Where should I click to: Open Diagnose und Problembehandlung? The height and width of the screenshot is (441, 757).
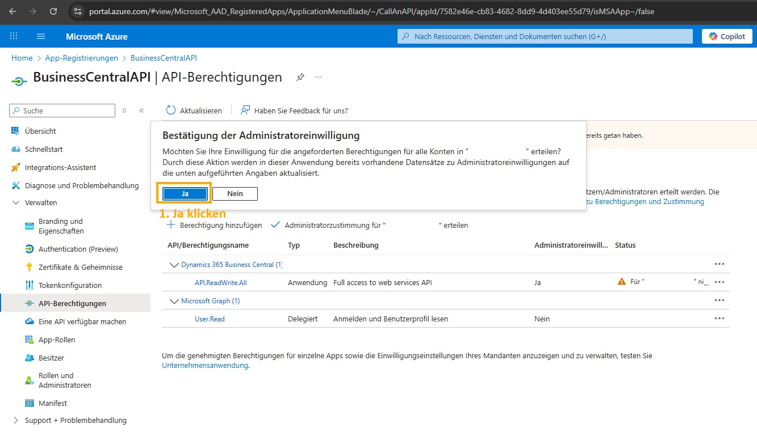[82, 185]
